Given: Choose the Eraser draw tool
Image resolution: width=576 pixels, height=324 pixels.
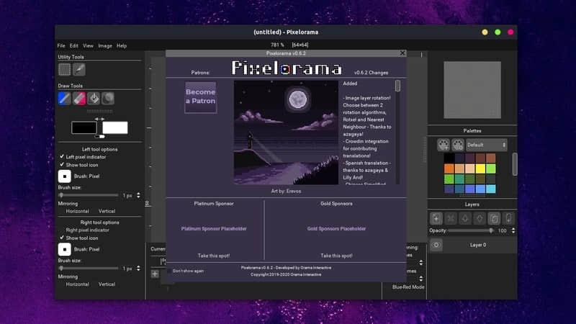Looking at the screenshot, I should [x=79, y=98].
